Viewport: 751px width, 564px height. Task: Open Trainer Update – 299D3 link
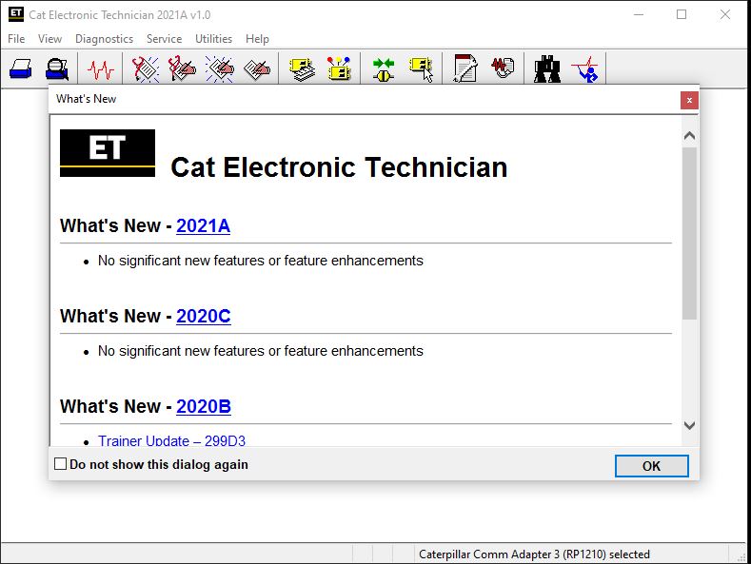[171, 440]
